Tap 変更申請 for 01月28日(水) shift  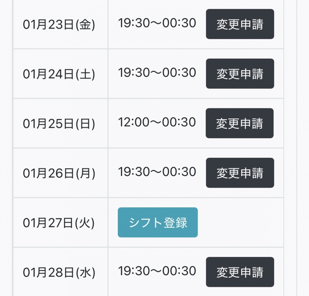tap(240, 272)
